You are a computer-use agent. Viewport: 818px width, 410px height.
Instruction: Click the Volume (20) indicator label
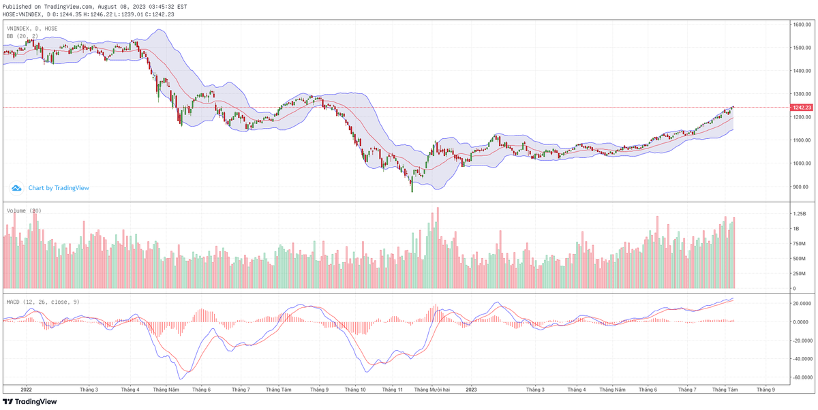click(x=24, y=211)
